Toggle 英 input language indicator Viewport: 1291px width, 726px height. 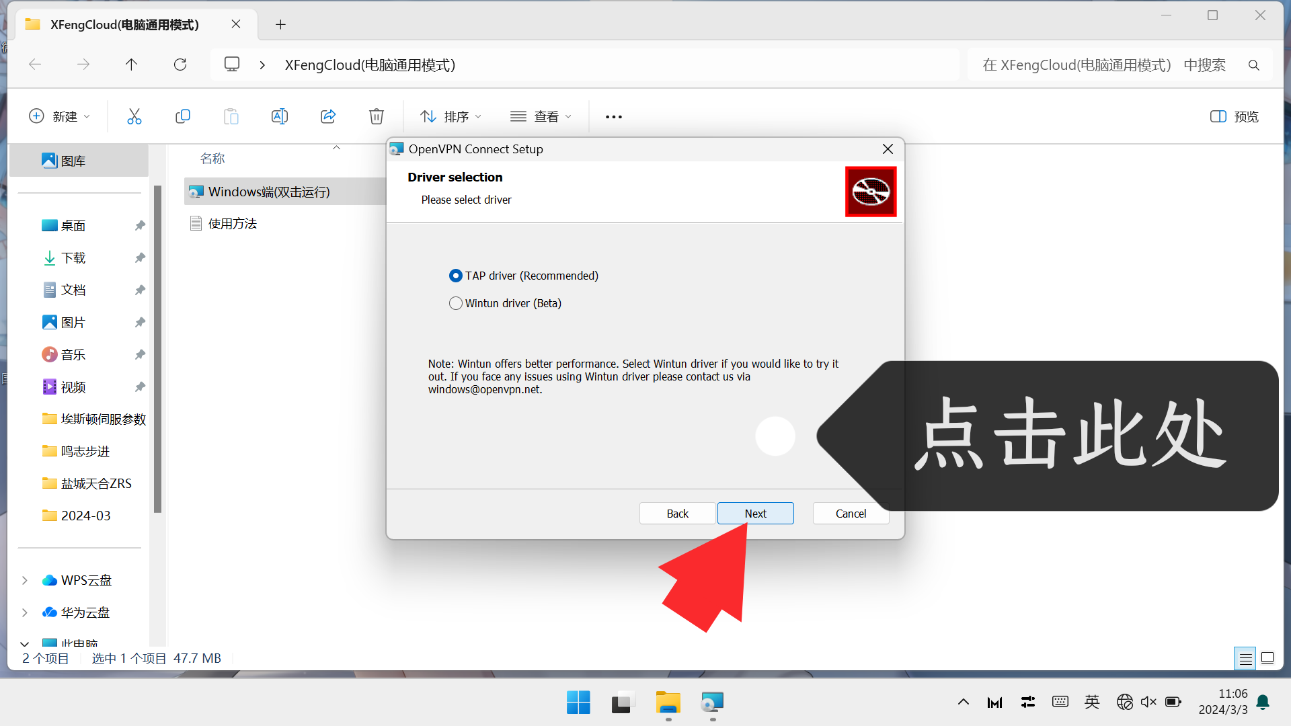tap(1092, 702)
